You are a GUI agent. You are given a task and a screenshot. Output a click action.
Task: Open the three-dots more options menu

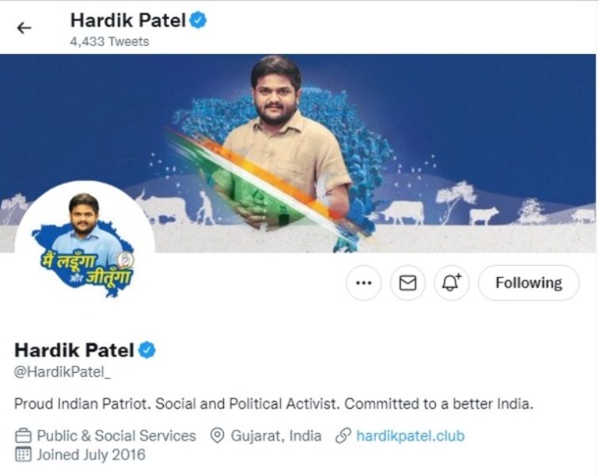364,283
